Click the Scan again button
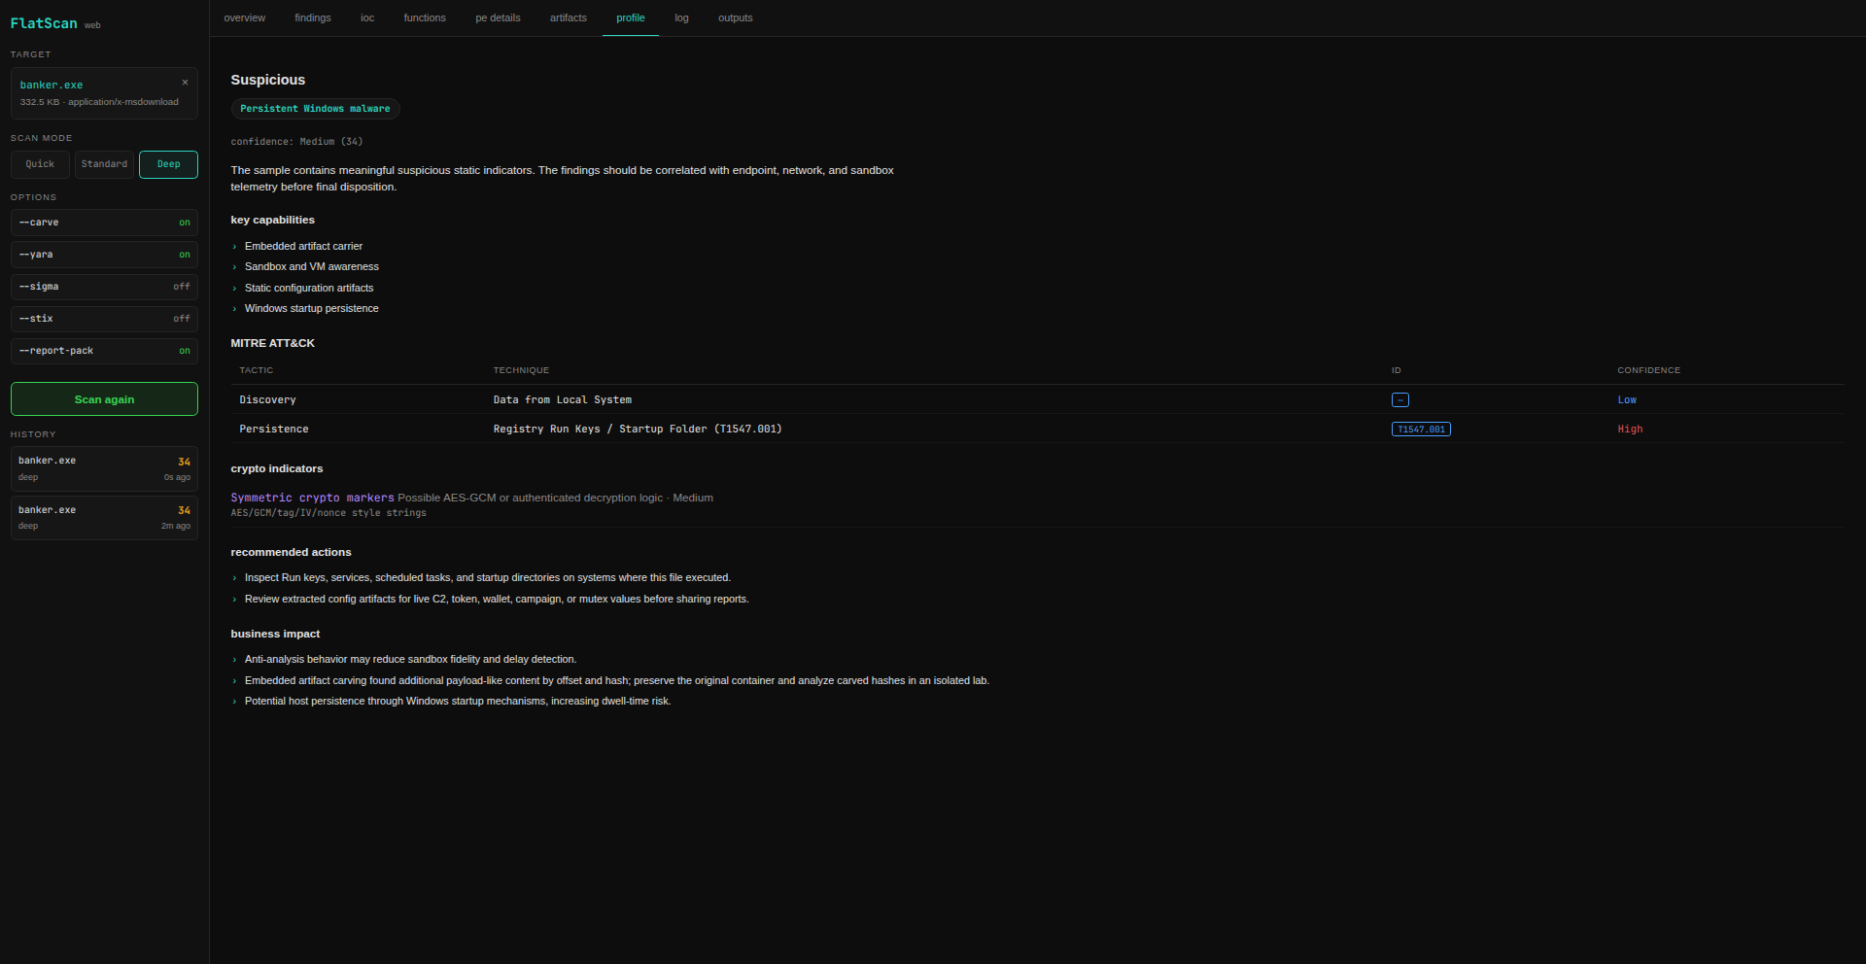Screen dimensions: 1866x964 click(x=104, y=399)
